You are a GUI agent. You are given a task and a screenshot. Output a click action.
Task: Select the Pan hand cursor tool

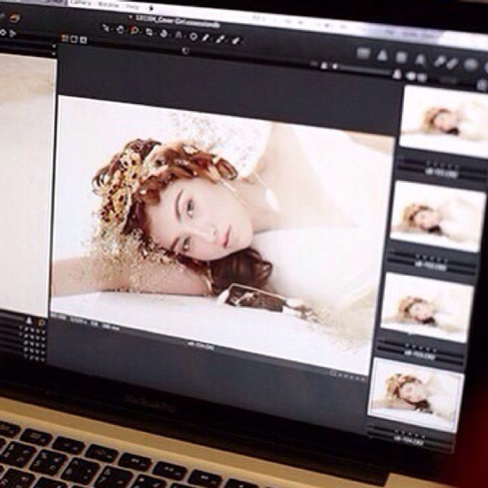coord(120,30)
